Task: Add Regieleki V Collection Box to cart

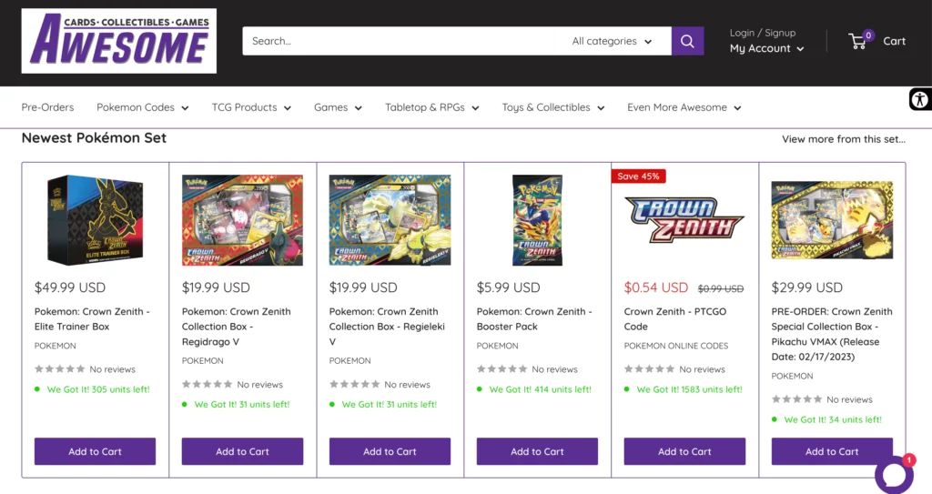Action: 390,452
